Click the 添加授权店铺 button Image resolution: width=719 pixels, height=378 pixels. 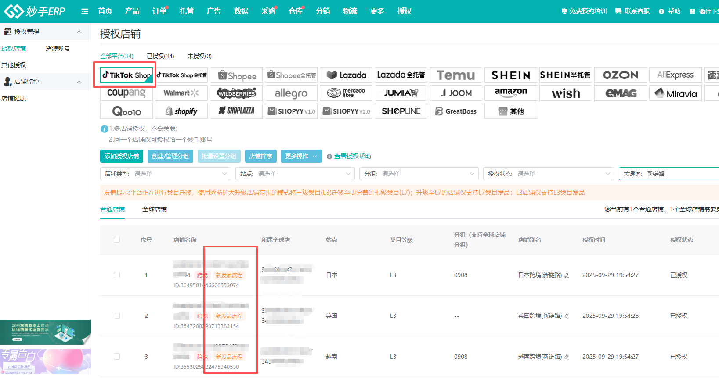click(122, 156)
